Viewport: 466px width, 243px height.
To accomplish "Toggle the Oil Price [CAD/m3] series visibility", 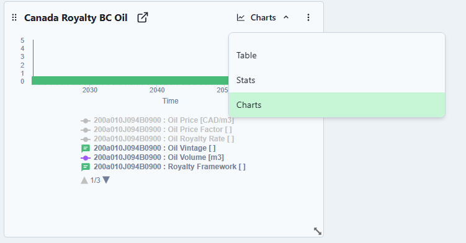I will (x=157, y=120).
